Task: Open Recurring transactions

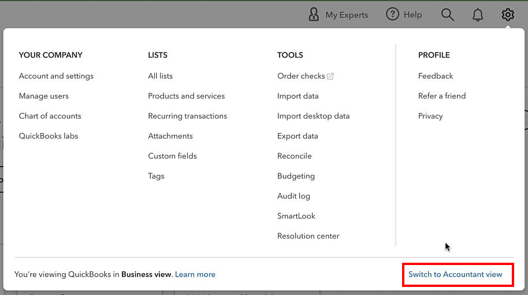Action: coord(188,116)
